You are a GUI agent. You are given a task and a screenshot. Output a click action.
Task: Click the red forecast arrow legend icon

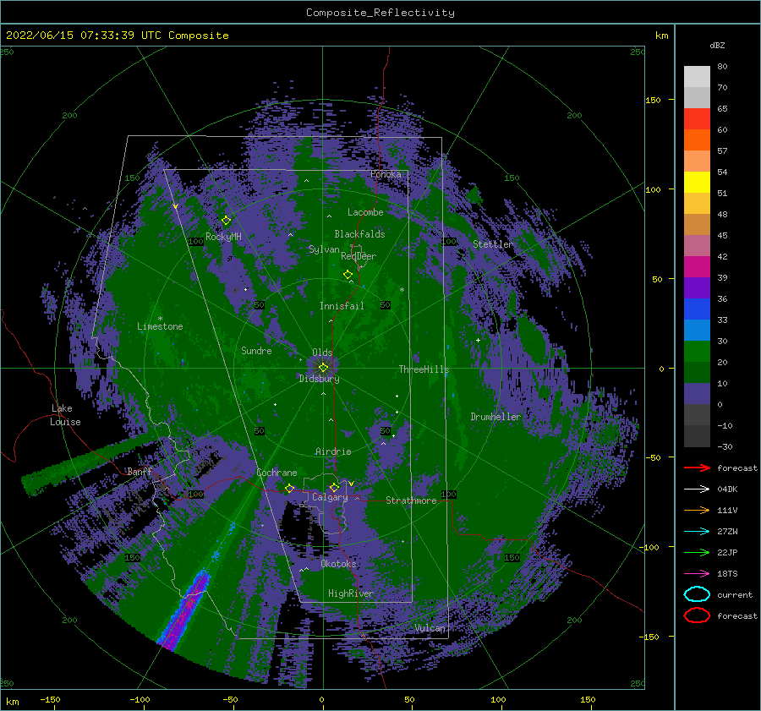point(697,468)
